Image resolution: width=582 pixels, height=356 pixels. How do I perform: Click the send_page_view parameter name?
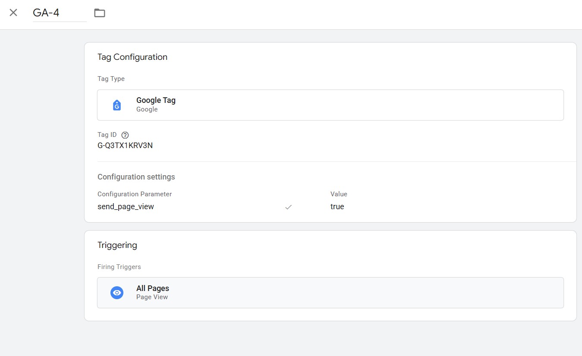(126, 207)
